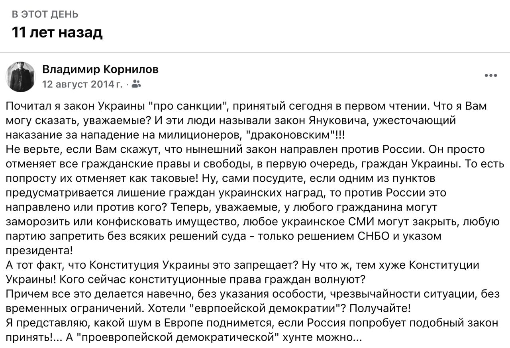Click the single word line президента!
Viewport: 510px width, 348px height.
coord(39,250)
